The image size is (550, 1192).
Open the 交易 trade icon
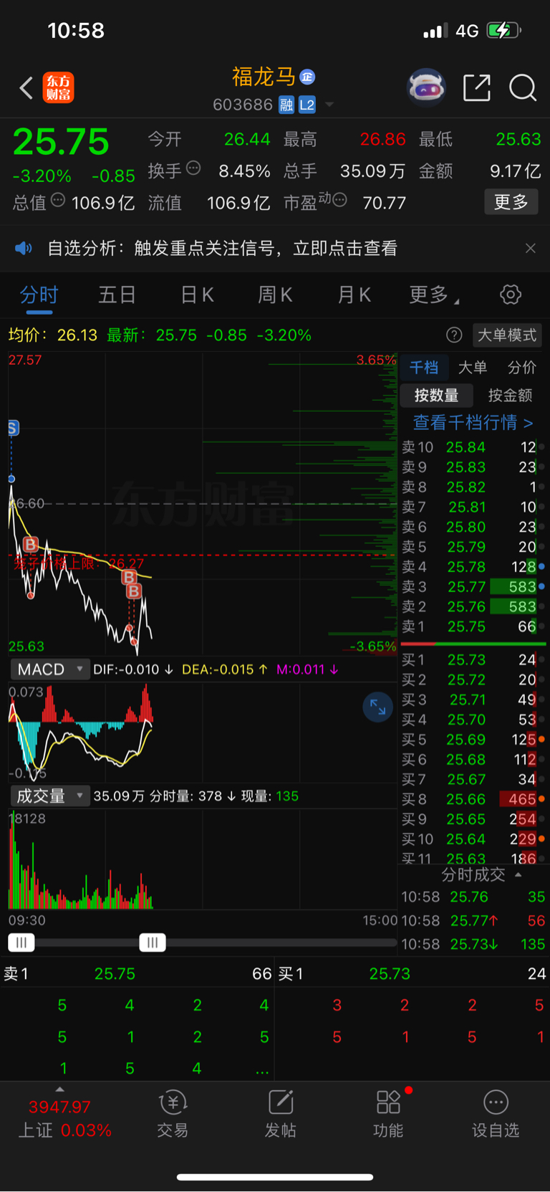(x=173, y=1113)
